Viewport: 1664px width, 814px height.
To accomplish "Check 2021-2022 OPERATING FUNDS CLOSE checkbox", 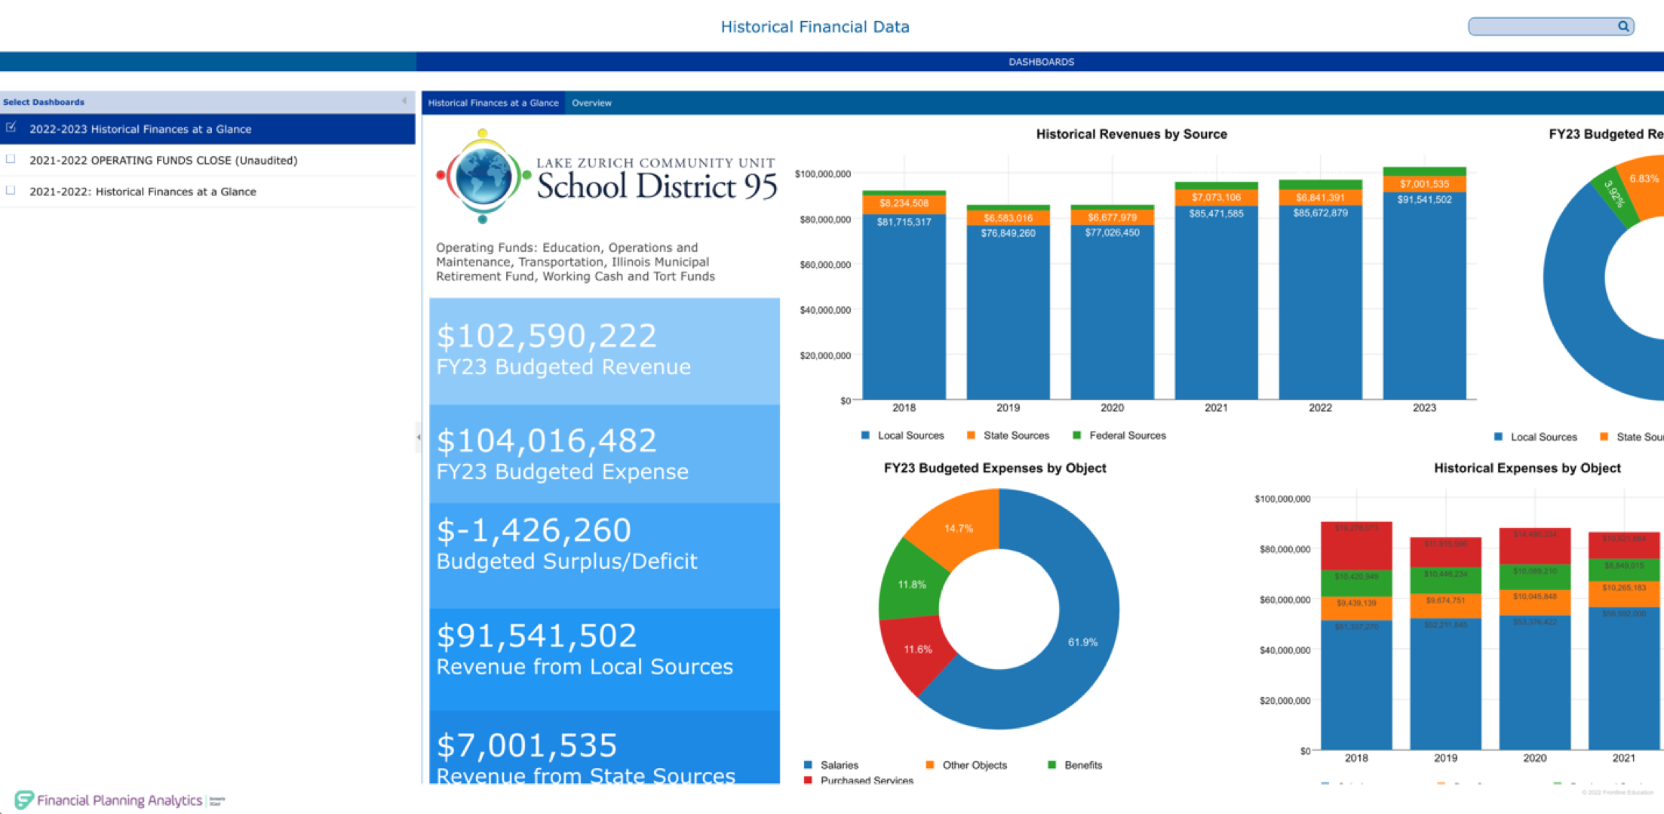I will click(11, 159).
